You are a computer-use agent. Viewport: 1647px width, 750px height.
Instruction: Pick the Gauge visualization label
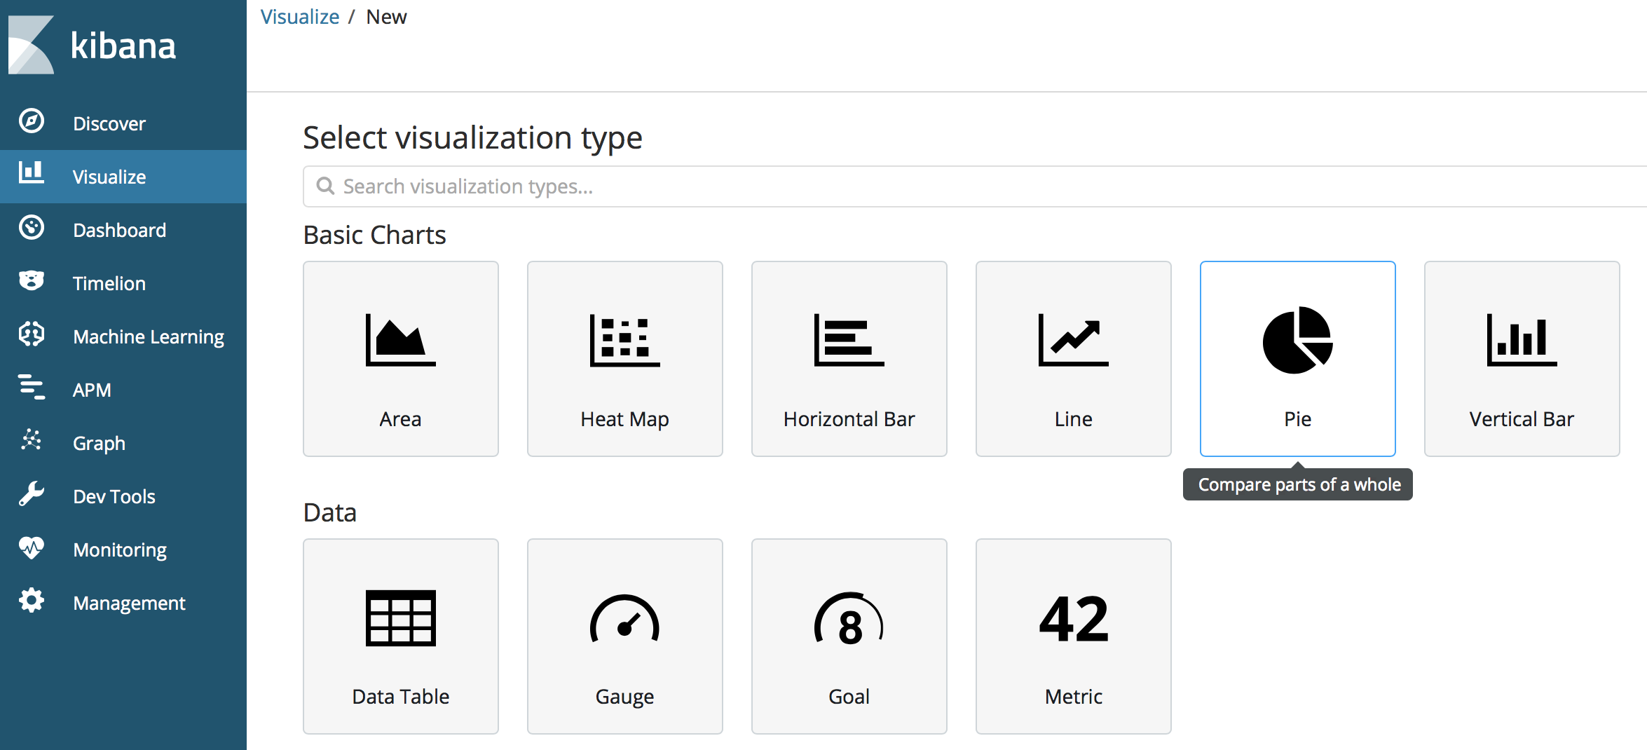[x=624, y=697]
